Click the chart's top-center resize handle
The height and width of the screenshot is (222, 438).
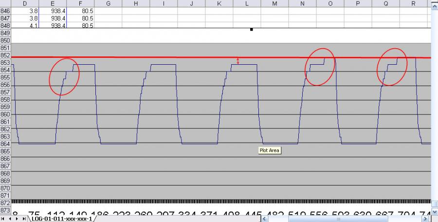(x=252, y=30)
